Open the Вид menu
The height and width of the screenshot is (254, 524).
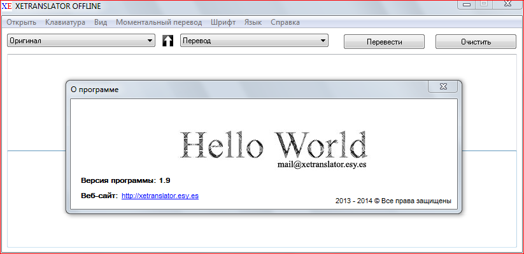(100, 22)
